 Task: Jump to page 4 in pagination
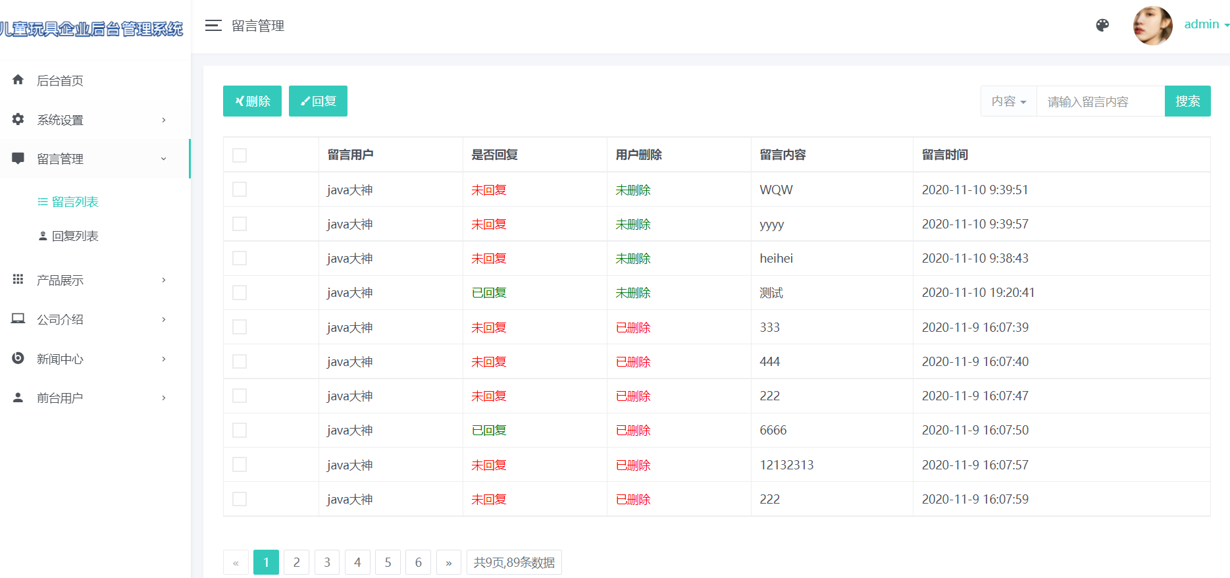coord(357,562)
